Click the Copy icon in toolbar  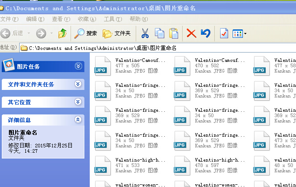159,33
